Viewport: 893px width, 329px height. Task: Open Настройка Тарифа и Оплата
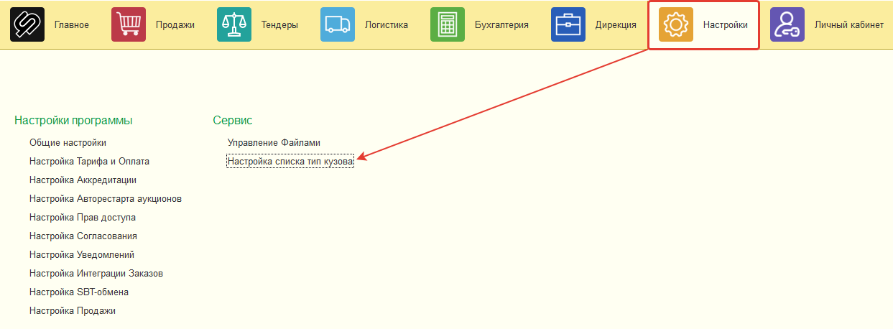pyautogui.click(x=90, y=162)
